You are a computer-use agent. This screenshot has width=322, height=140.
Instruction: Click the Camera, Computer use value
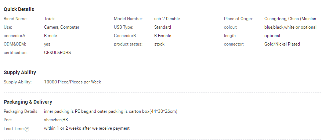[62, 27]
